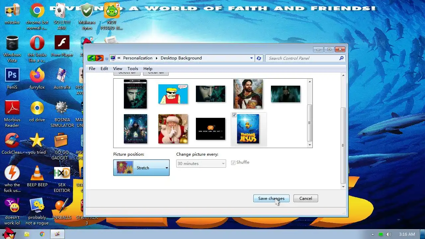Open the Tools menu
Viewport: 425px width, 239px height.
point(132,68)
